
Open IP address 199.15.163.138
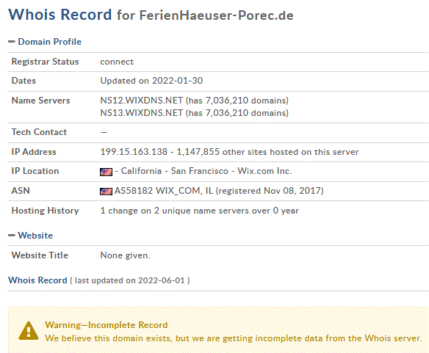pyautogui.click(x=134, y=152)
